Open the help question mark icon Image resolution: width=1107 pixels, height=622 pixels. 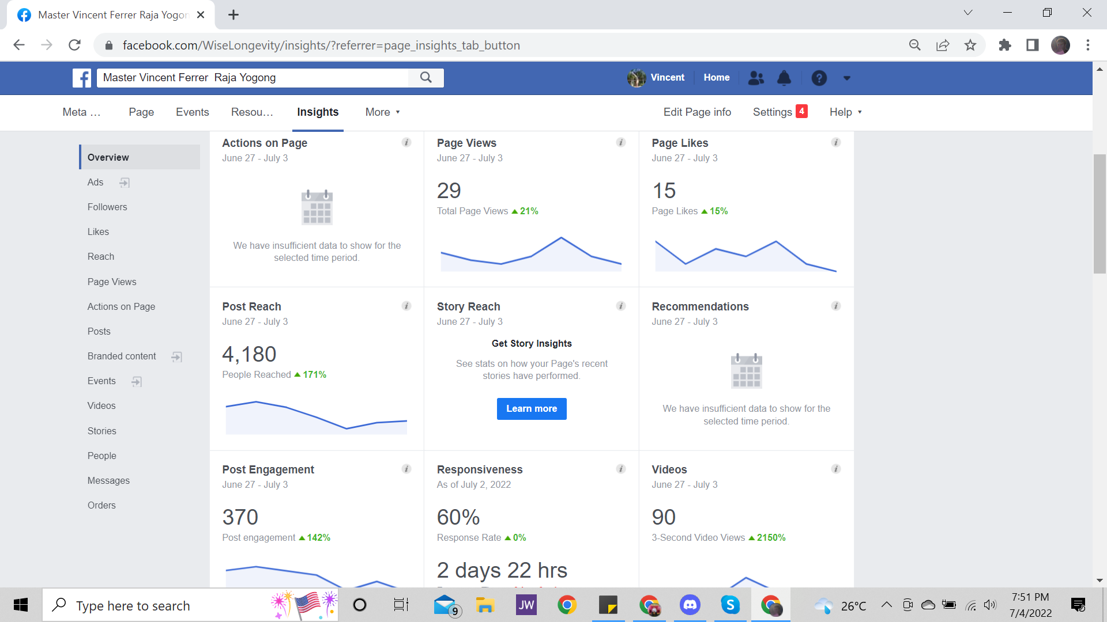(819, 78)
